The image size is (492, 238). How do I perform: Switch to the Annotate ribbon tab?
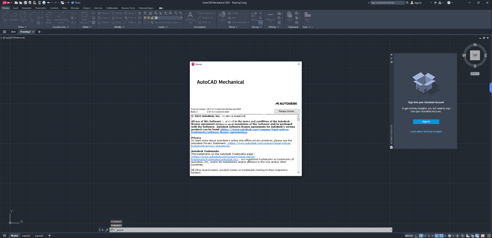coord(27,8)
